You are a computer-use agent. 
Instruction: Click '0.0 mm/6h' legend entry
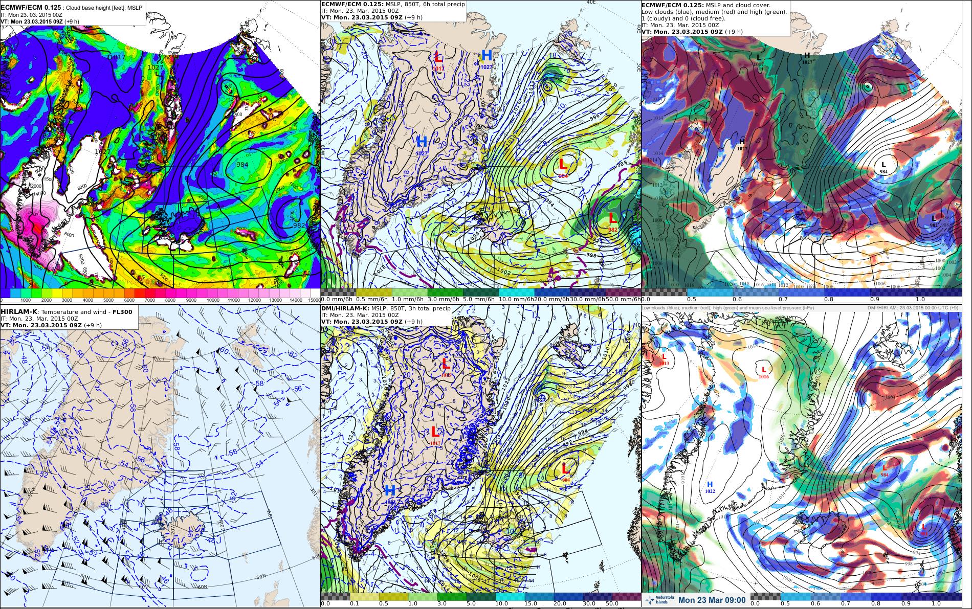(336, 299)
